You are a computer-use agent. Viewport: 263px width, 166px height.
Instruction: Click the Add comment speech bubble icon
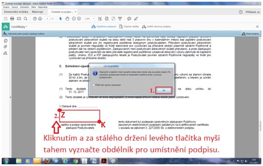coord(129,18)
